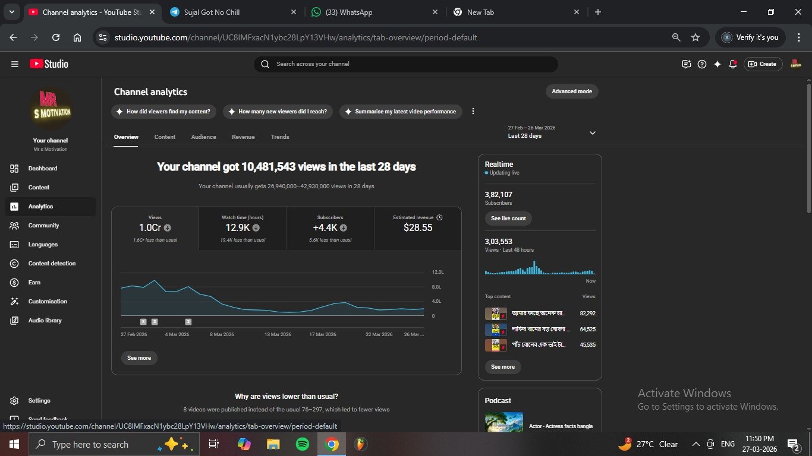The width and height of the screenshot is (812, 456).
Task: Select the Estimated revenue metric card
Action: pyautogui.click(x=417, y=228)
